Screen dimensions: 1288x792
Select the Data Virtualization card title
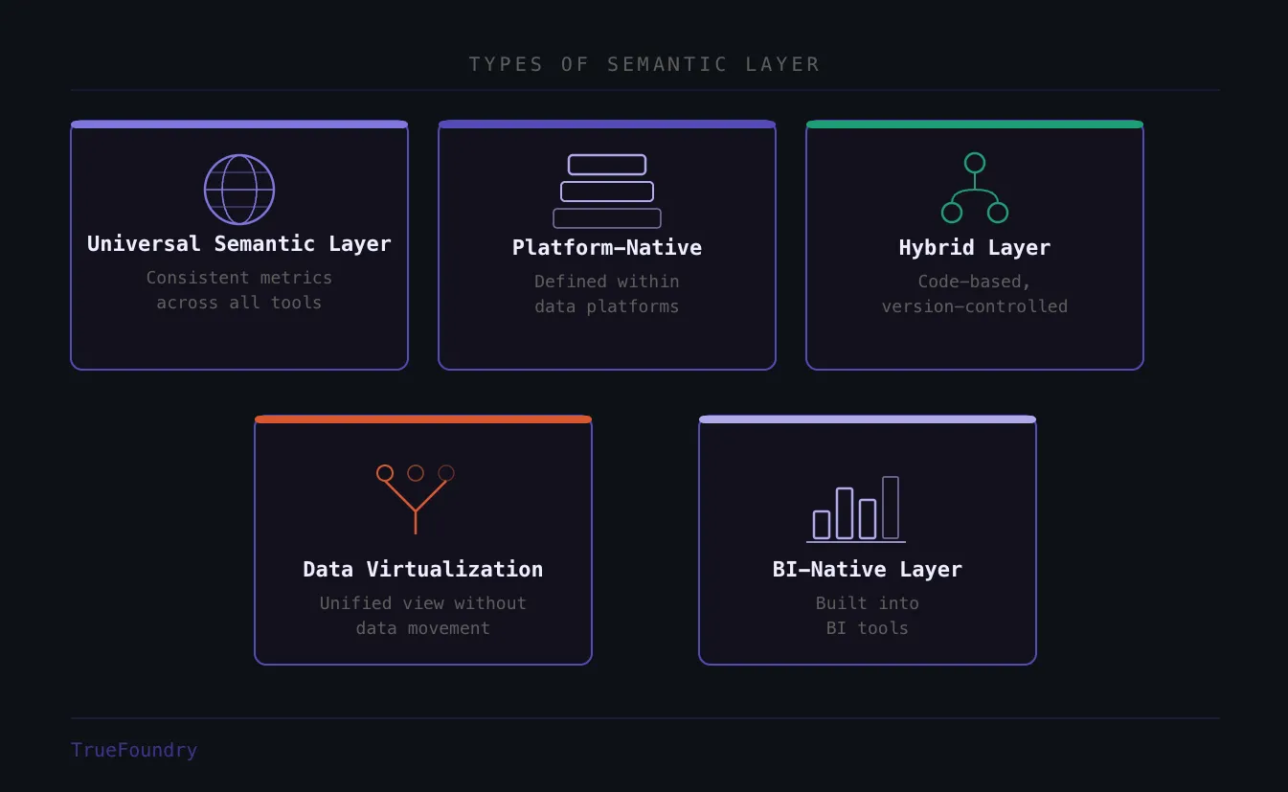click(x=423, y=570)
